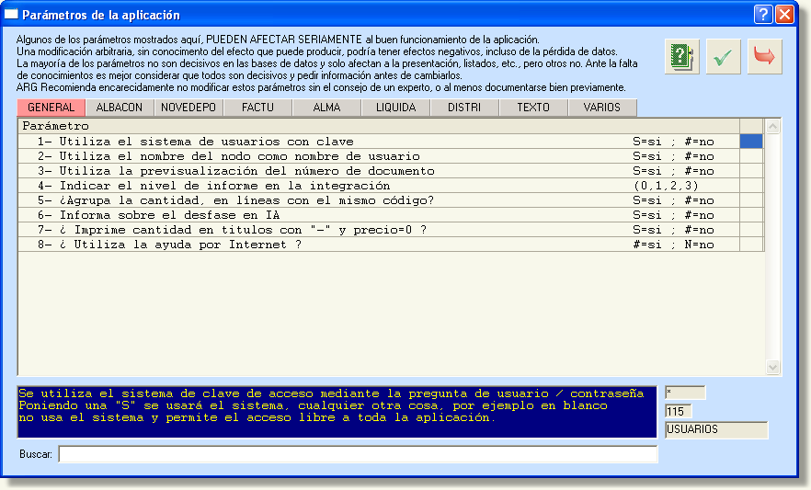Switch to the TEXTO tab
The width and height of the screenshot is (811, 490).
(x=533, y=108)
